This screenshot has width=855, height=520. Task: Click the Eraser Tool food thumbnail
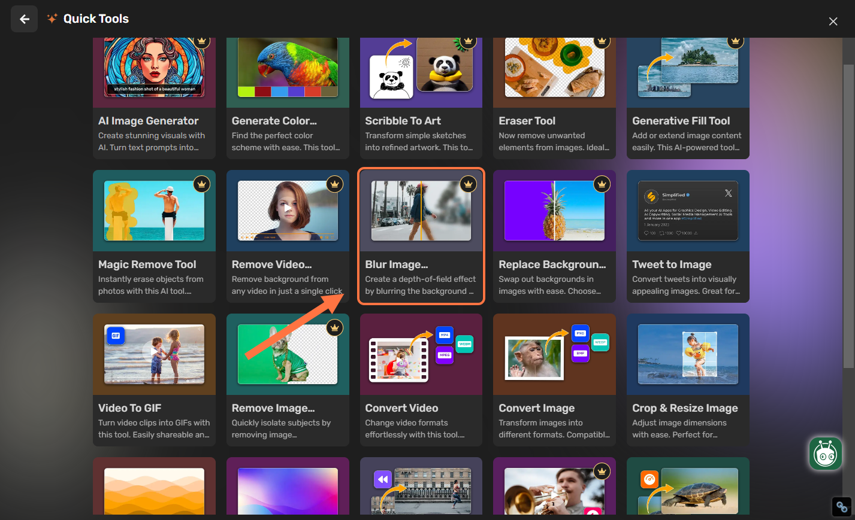(555, 67)
